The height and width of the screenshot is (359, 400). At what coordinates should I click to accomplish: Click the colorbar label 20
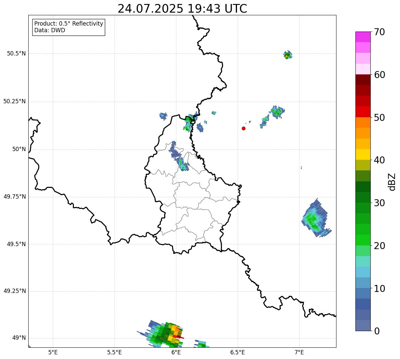click(x=380, y=246)
